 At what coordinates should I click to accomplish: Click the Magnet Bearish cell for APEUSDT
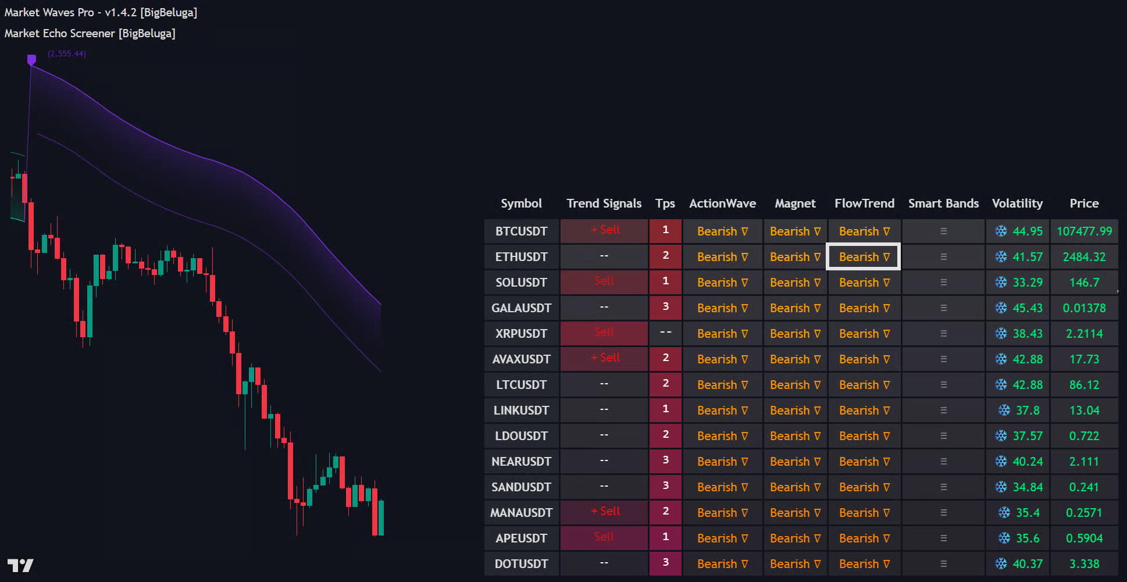pos(795,538)
